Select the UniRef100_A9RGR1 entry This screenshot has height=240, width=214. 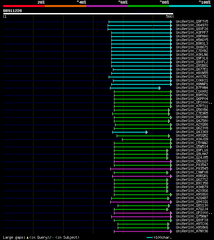click(x=192, y=176)
